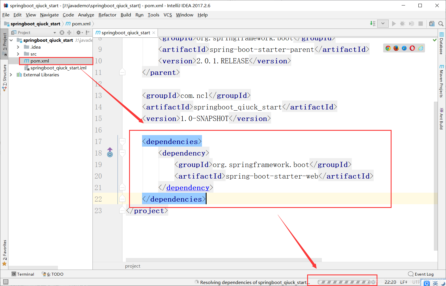The image size is (446, 286).
Task: Click the resolving dependencies progress bar
Action: [344, 282]
